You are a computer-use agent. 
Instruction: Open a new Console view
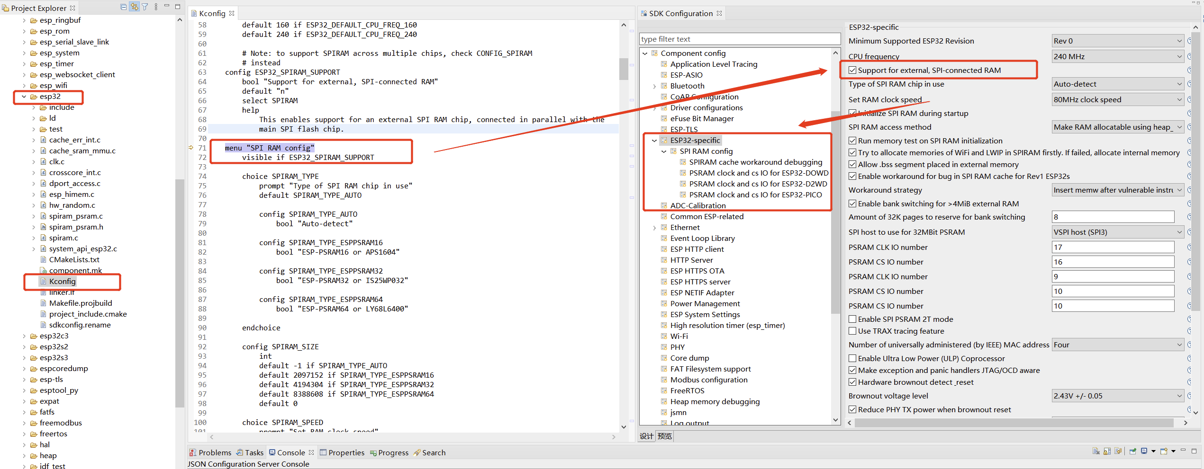tap(1163, 451)
